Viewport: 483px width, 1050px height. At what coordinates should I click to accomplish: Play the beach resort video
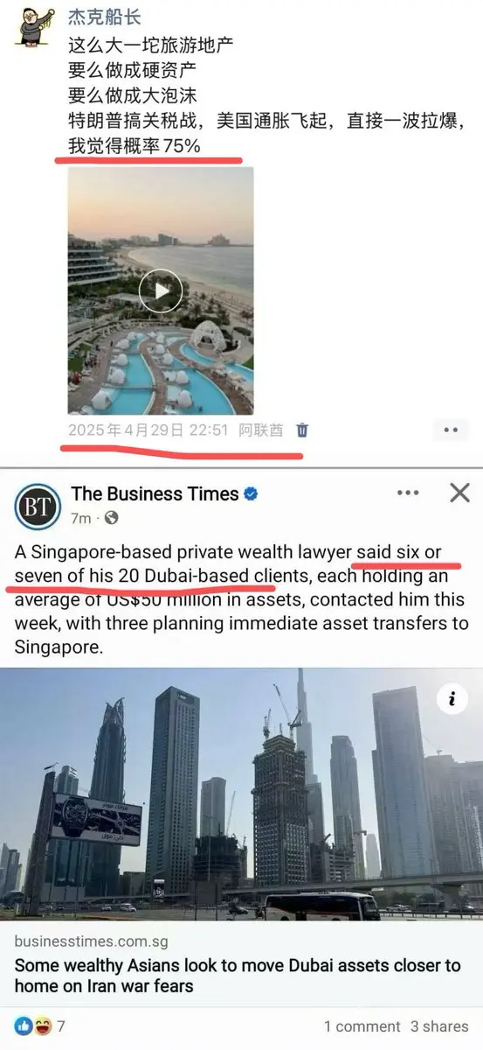coord(161,290)
